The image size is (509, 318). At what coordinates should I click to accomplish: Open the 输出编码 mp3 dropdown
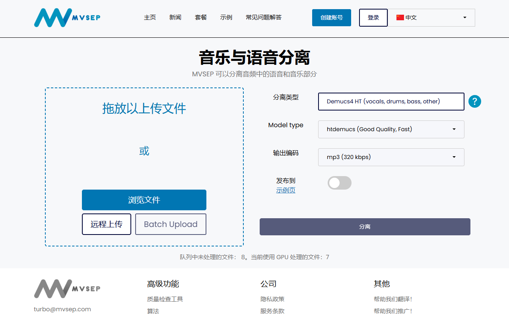[391, 157]
